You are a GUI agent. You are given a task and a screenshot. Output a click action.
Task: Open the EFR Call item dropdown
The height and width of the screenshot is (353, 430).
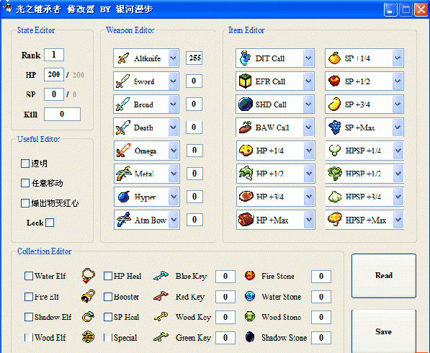pyautogui.click(x=308, y=81)
